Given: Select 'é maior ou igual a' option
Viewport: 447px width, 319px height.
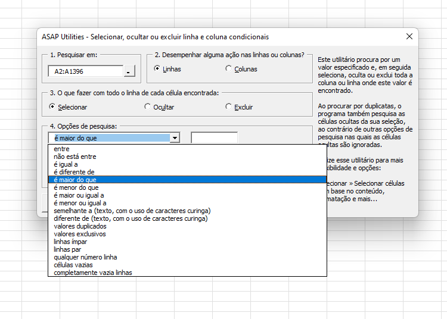Looking at the screenshot, I should 187,195.
